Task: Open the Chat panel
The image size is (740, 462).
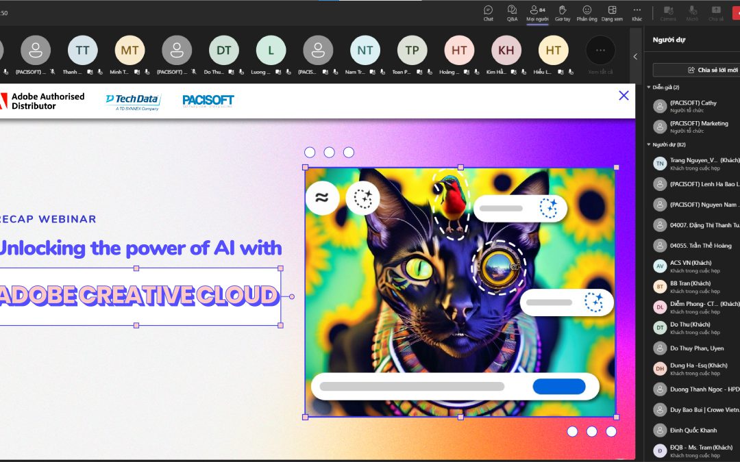Action: (x=489, y=13)
